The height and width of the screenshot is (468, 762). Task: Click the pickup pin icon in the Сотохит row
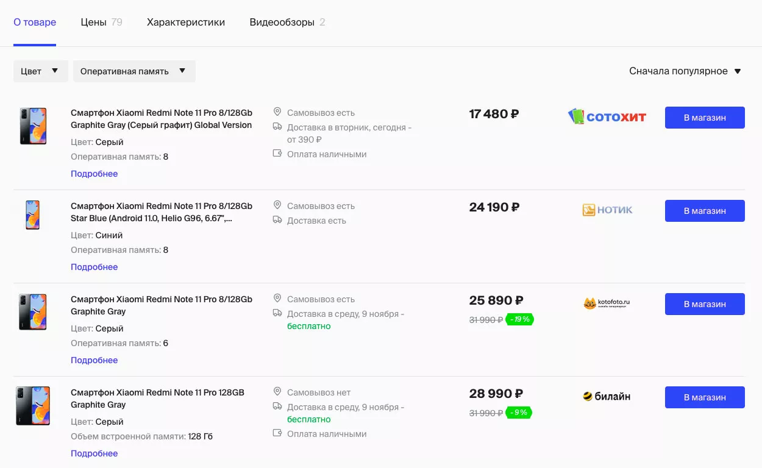[x=277, y=112]
